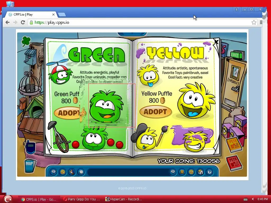Go to igloo with house icon

201,172
